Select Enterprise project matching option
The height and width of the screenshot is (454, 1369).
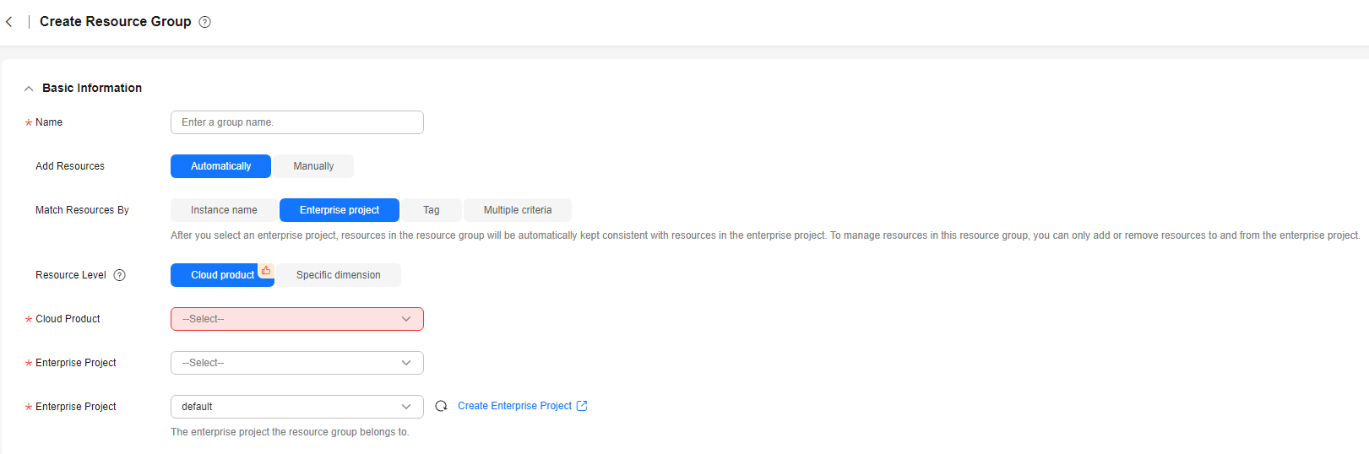click(x=340, y=210)
